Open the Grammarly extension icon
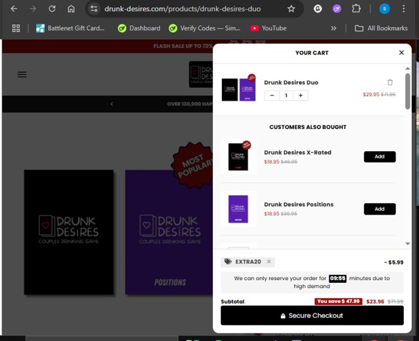 tap(318, 9)
